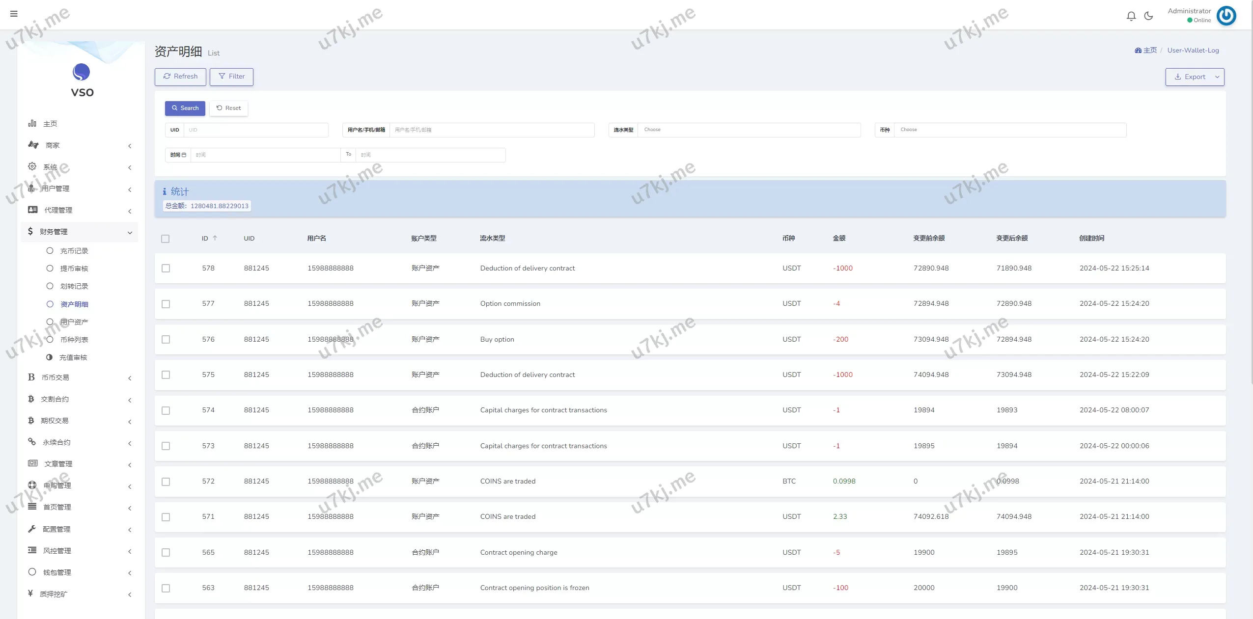Viewport: 1253px width, 619px height.
Task: Select the checkbox for row 572
Action: pyautogui.click(x=166, y=482)
